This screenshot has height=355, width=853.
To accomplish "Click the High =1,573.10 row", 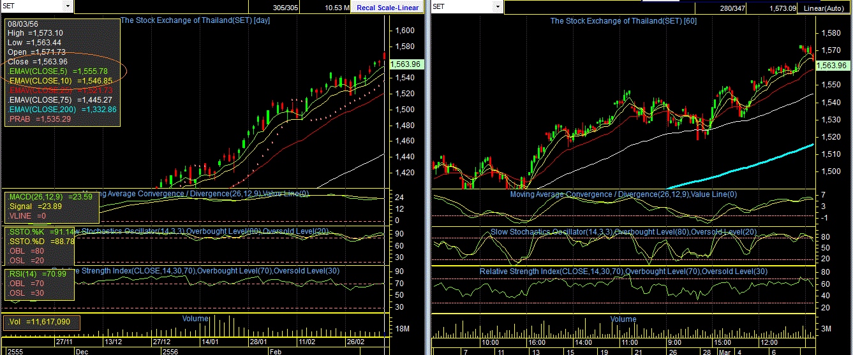I will click(x=35, y=33).
